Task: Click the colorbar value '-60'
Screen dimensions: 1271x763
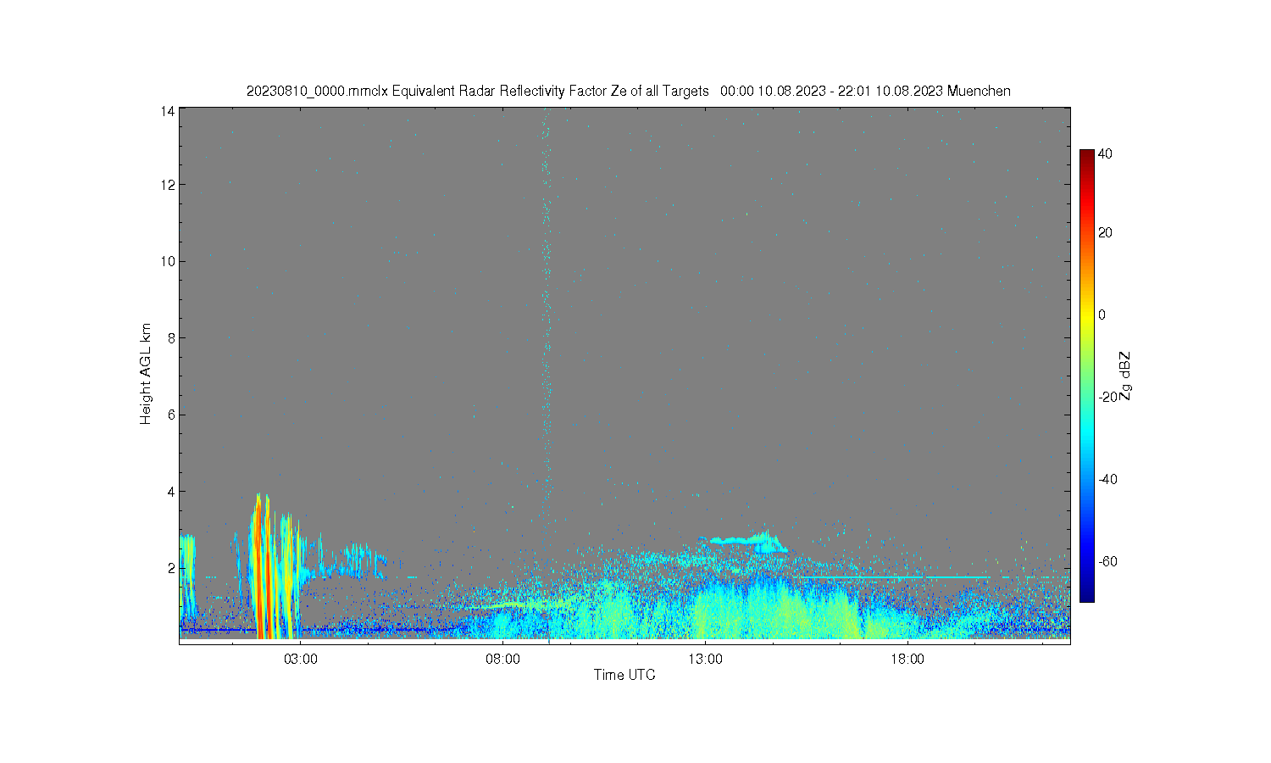Action: click(1107, 561)
